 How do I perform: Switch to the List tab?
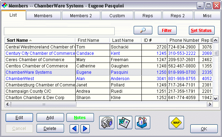pyautogui.click(x=13, y=15)
